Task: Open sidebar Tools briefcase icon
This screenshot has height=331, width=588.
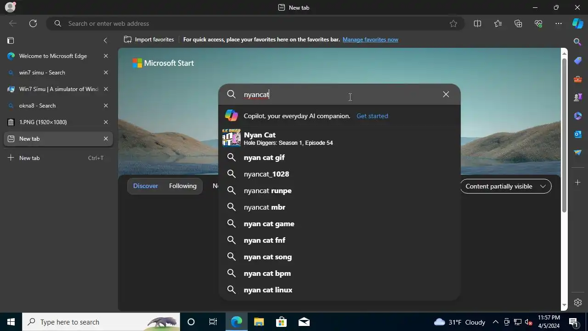Action: point(578,79)
